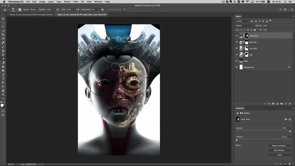
Task: Select the Rectangular Marquee tool
Action: tap(3, 23)
